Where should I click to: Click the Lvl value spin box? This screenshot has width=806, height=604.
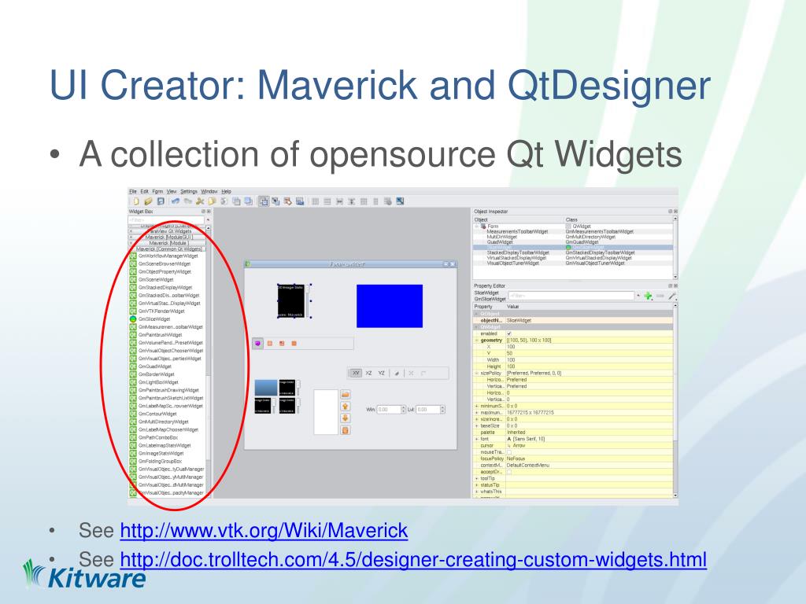(x=431, y=409)
